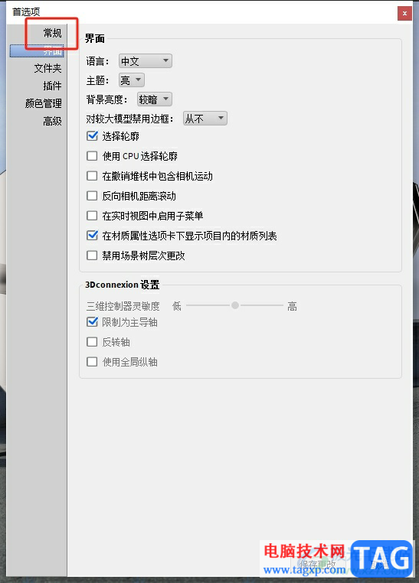Click the 三维控制器灵敏度 slider handle

(235, 305)
